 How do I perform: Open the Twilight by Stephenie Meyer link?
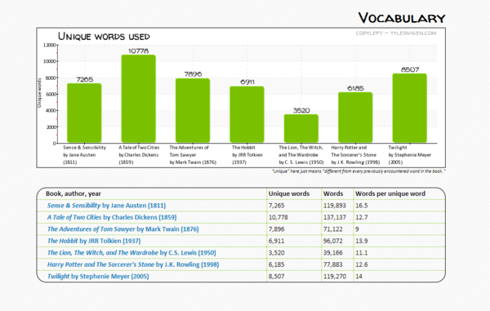[x=98, y=277]
